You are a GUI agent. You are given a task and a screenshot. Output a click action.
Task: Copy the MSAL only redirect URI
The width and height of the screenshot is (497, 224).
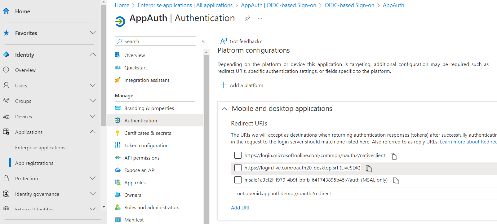(x=396, y=181)
